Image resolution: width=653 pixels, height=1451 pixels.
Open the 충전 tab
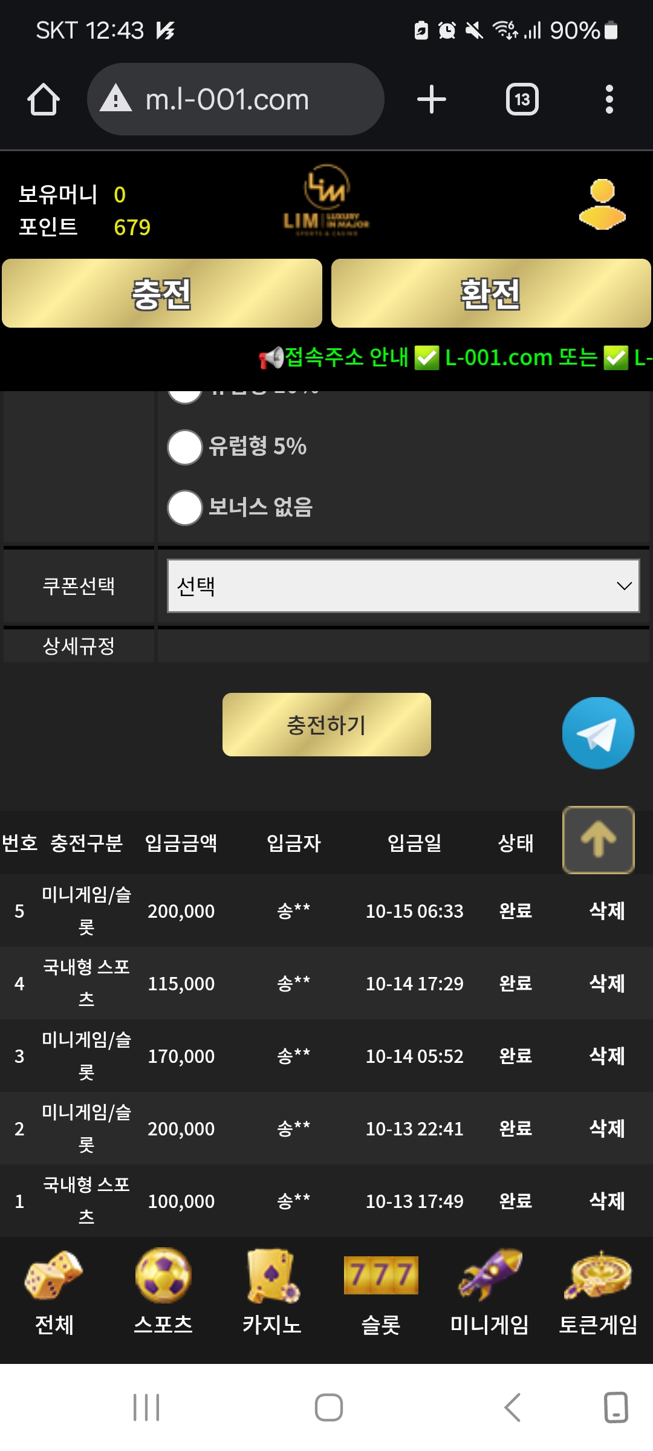click(x=162, y=294)
